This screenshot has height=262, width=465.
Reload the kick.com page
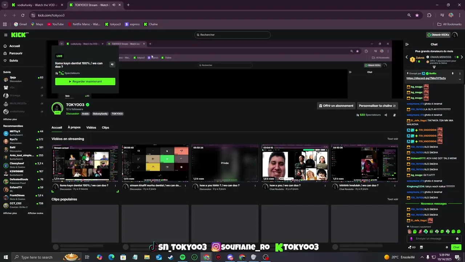[23, 15]
